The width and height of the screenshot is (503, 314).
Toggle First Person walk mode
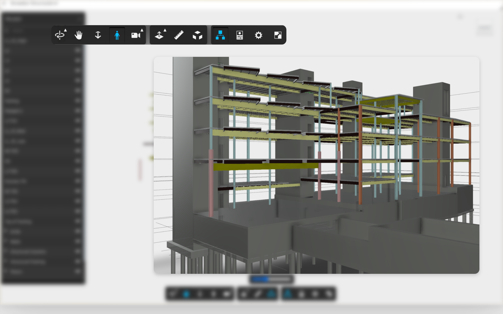(117, 35)
